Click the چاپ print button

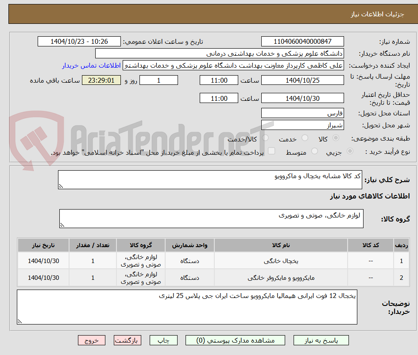click(163, 340)
